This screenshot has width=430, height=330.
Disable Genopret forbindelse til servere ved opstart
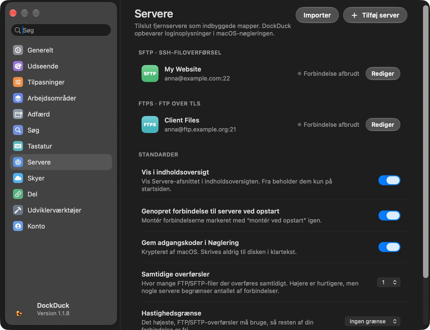point(389,215)
